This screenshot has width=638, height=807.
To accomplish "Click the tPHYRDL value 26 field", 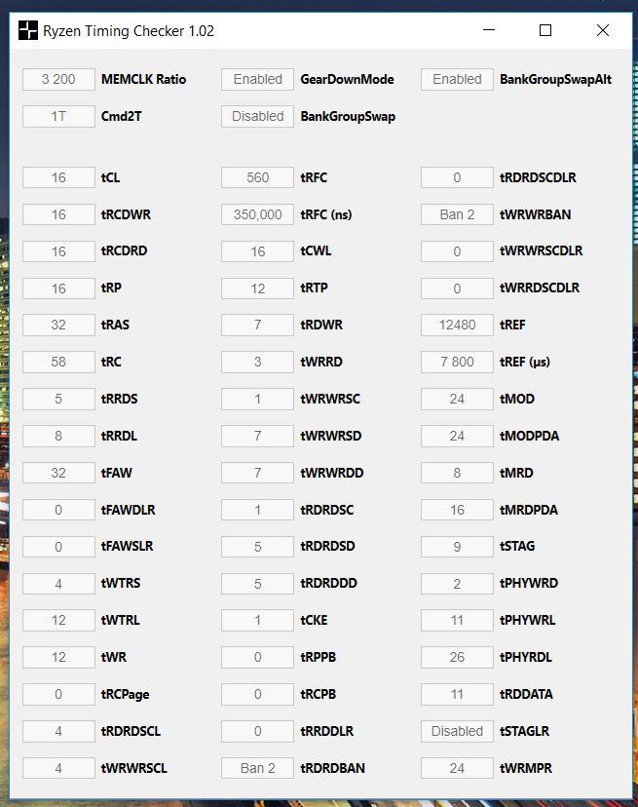I will (457, 657).
